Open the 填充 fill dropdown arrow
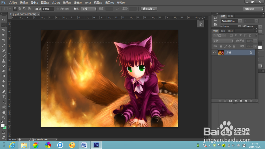This screenshot has height=149, width=265. (255, 46)
